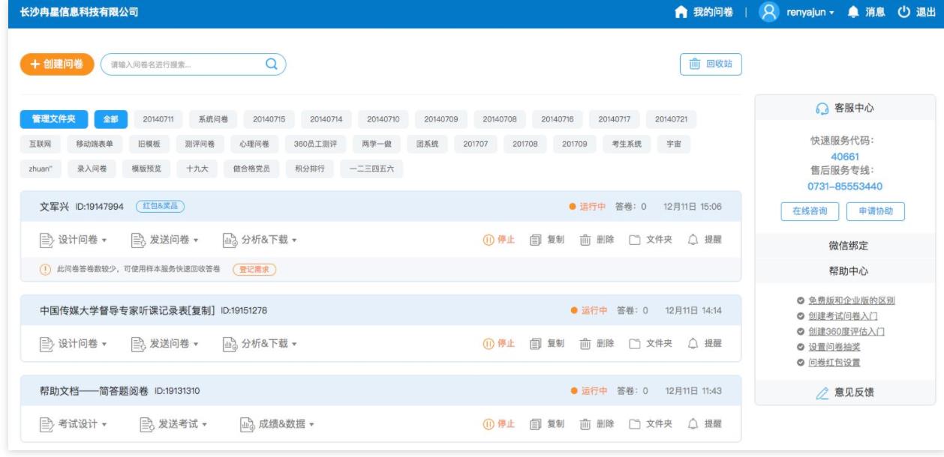Screen dimensions: 944x457
Task: Open 免费版和企业版的区别 help link
Action: [852, 300]
